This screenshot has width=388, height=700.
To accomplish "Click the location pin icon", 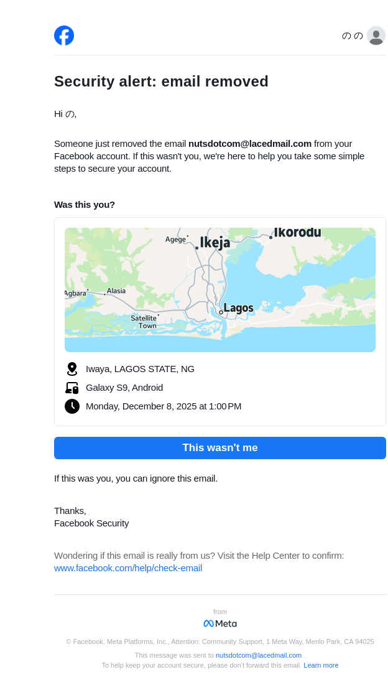I will tap(72, 369).
